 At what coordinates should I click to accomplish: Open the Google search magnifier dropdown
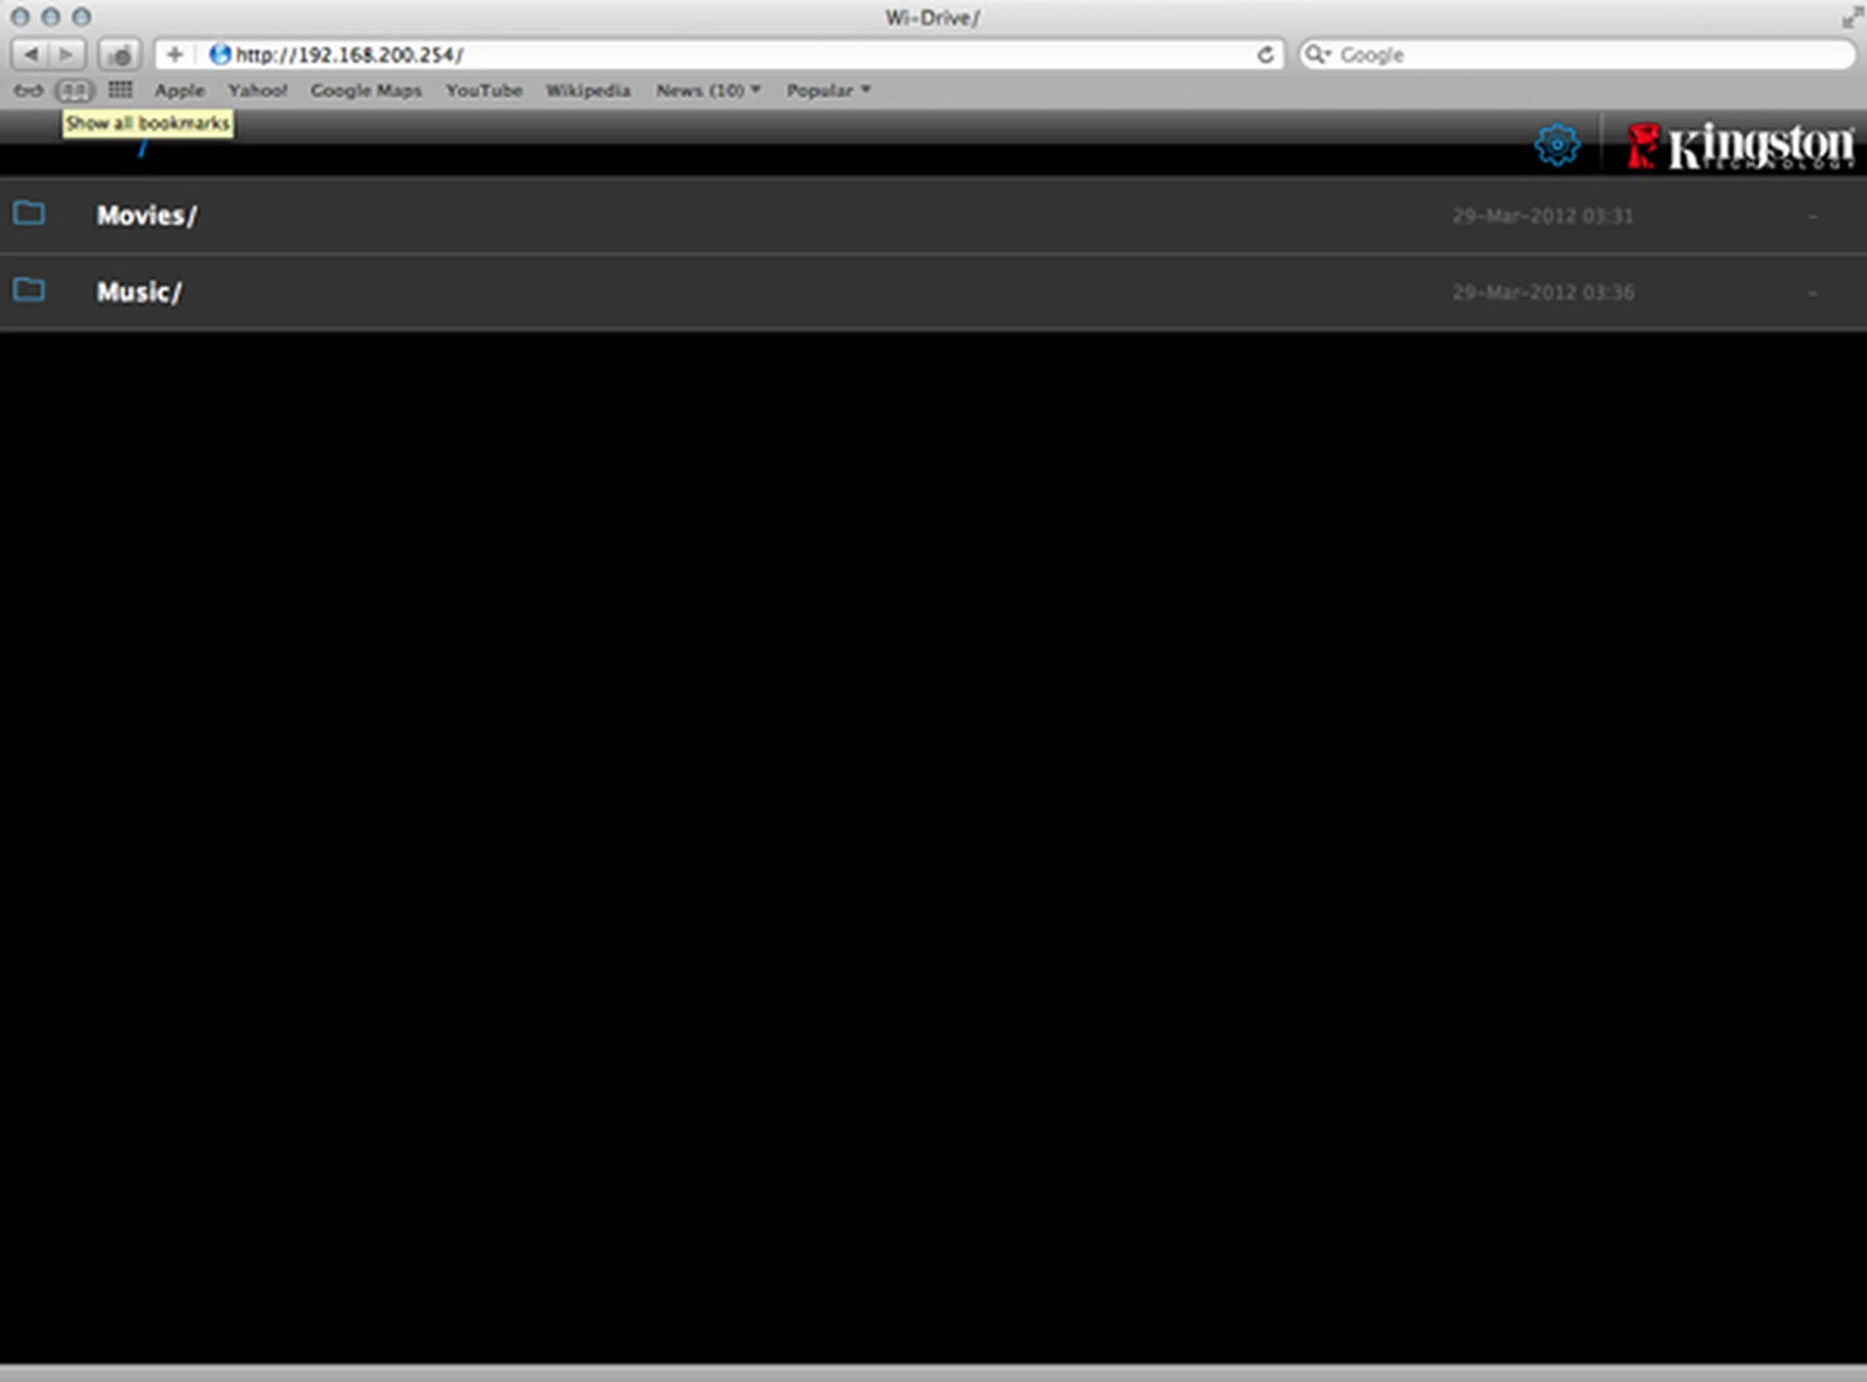click(x=1317, y=54)
